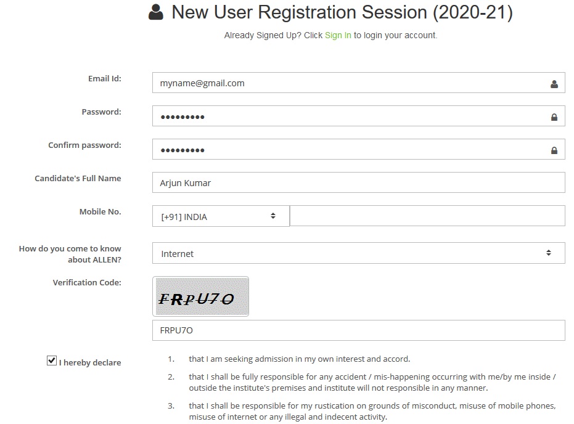This screenshot has height=424, width=574.
Task: Click the Candidate's Full Name field
Action: tap(358, 182)
